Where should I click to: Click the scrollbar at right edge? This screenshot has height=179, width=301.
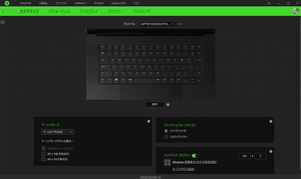300,94
